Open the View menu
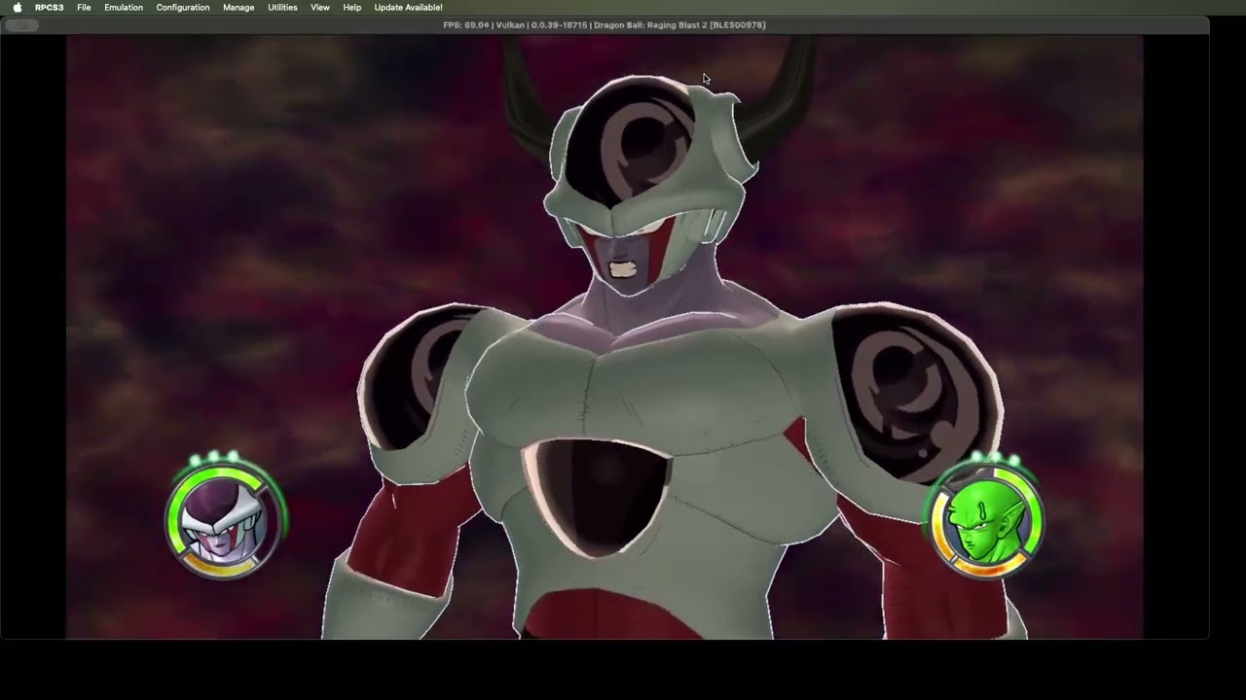Screen dimensions: 1246x700 point(320,7)
